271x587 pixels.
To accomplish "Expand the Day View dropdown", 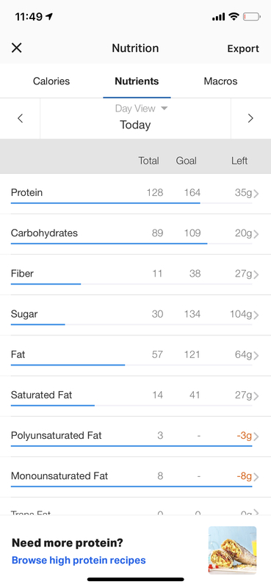I will pyautogui.click(x=141, y=109).
